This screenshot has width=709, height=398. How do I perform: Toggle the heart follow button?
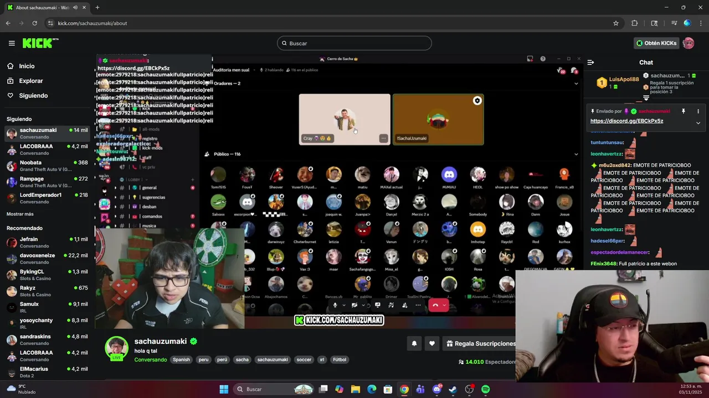432,343
